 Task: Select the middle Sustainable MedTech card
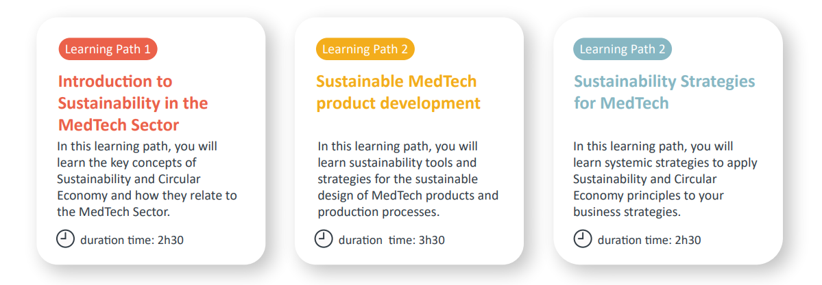(x=409, y=141)
